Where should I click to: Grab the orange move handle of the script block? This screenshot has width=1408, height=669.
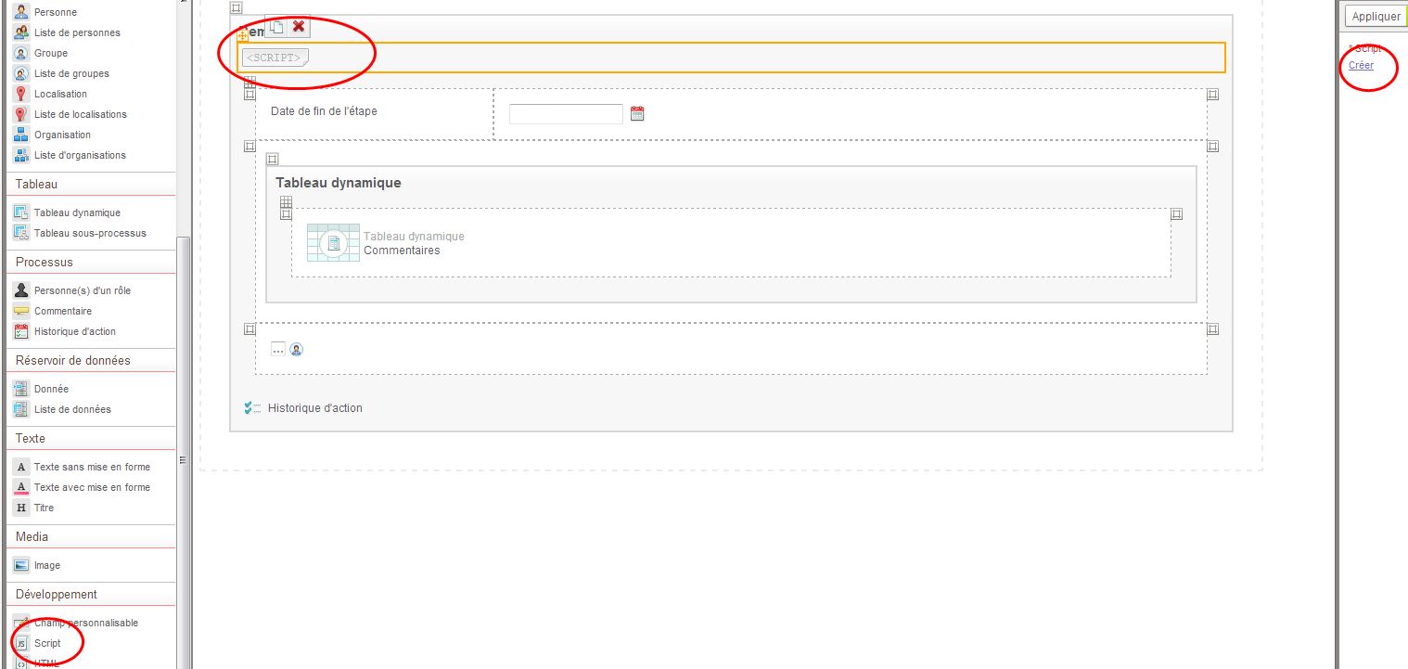click(x=243, y=36)
